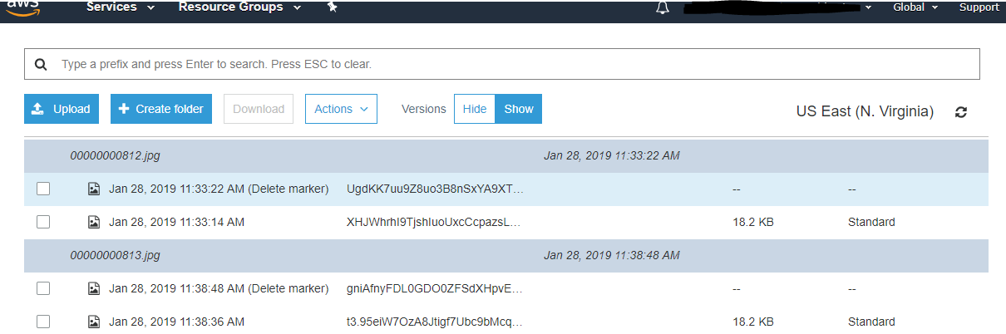Open delete marker Jan 28, 2019 11:38:48 AM
The height and width of the screenshot is (334, 1006).
(x=219, y=288)
